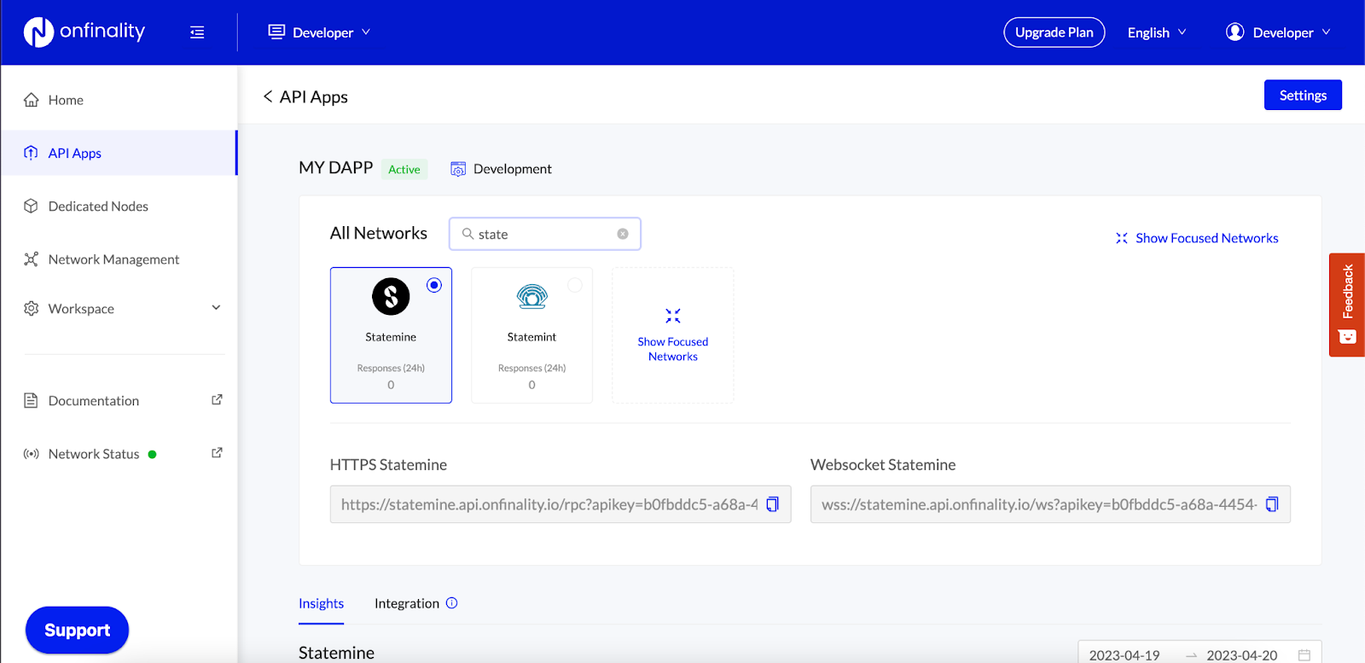Viewport: 1365px width, 663px height.
Task: Select the Statemine radio button
Action: [x=434, y=285]
